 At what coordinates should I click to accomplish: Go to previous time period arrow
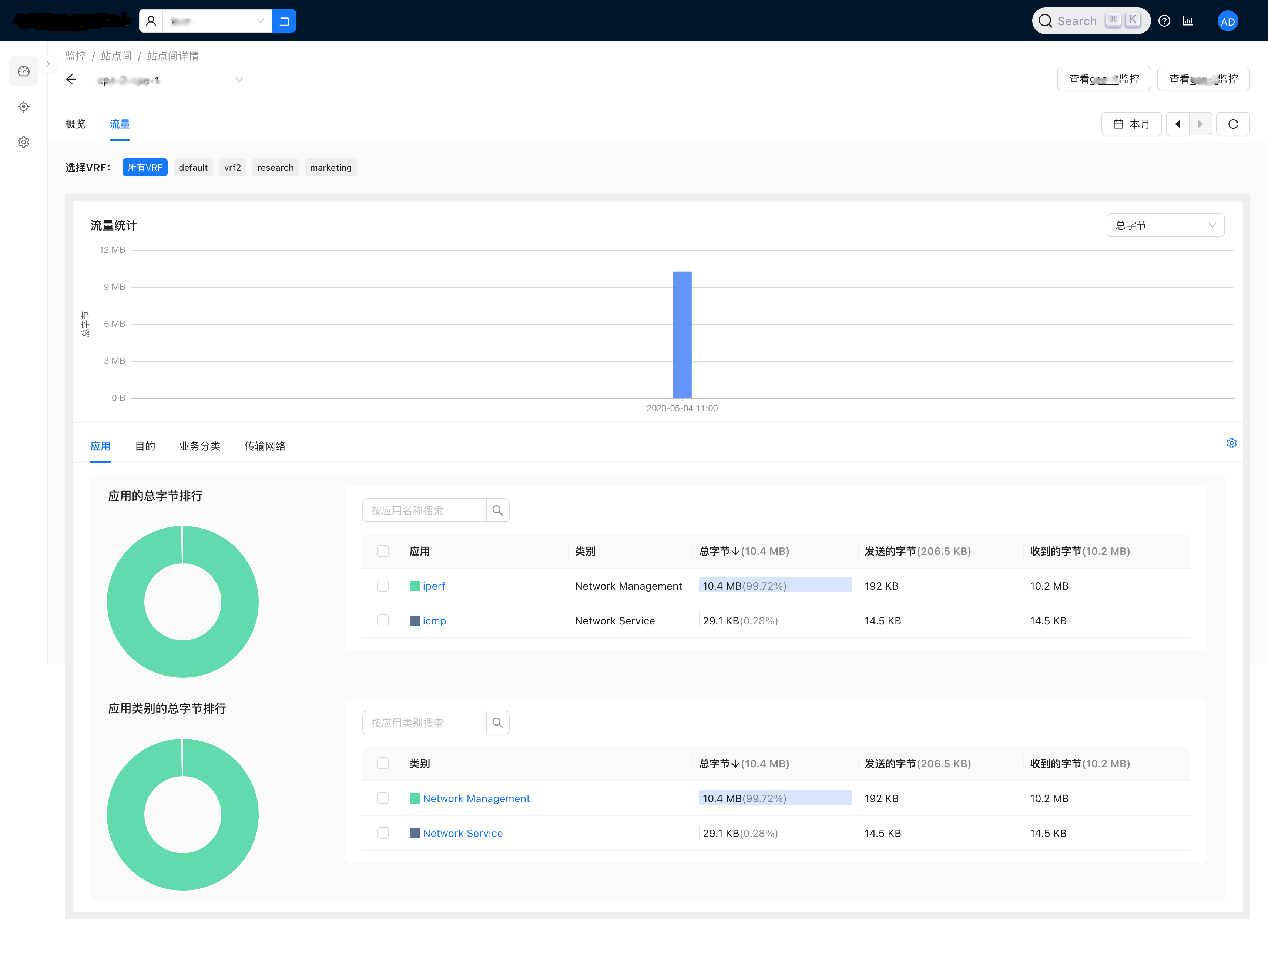[x=1178, y=124]
